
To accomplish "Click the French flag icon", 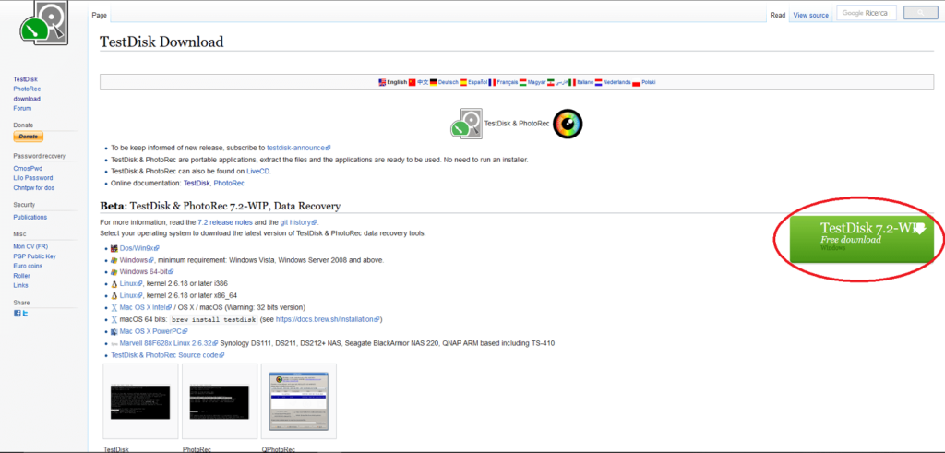I will [493, 82].
